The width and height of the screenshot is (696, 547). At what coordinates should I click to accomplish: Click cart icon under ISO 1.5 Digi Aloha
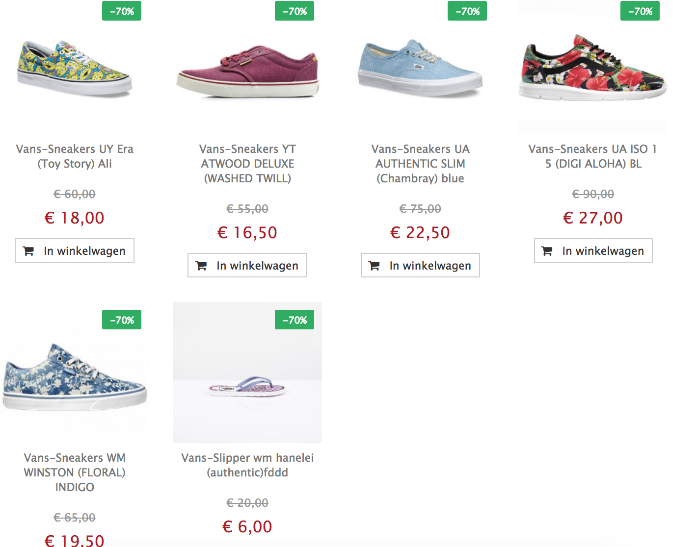click(x=547, y=251)
